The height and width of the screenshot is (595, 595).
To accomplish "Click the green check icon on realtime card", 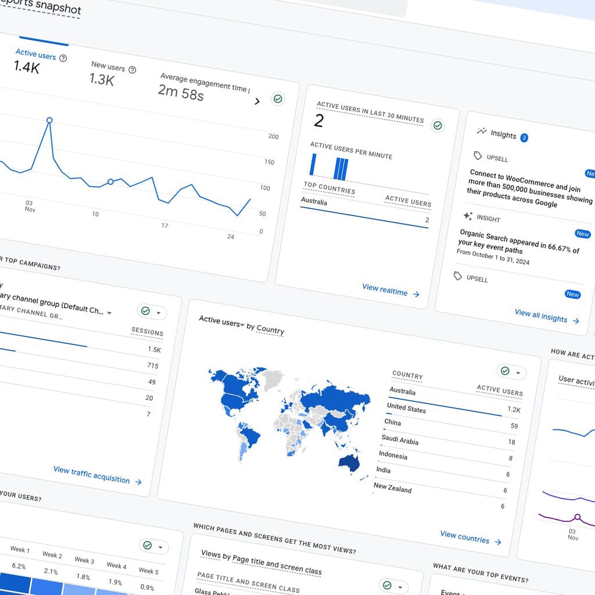I will (x=438, y=126).
